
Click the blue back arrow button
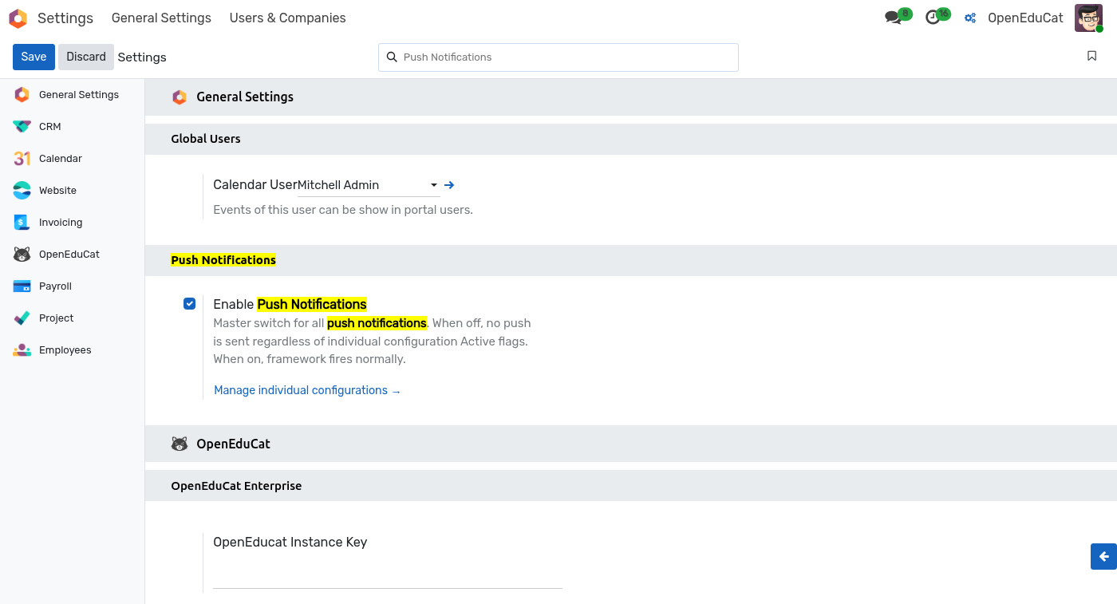click(x=1103, y=557)
